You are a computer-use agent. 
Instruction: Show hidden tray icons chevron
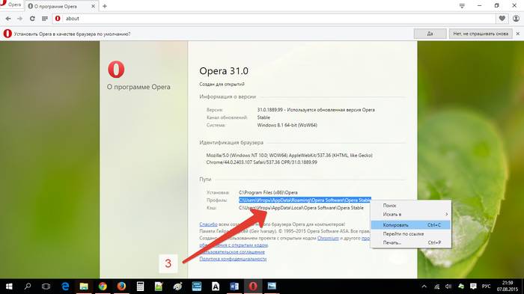tap(424, 287)
